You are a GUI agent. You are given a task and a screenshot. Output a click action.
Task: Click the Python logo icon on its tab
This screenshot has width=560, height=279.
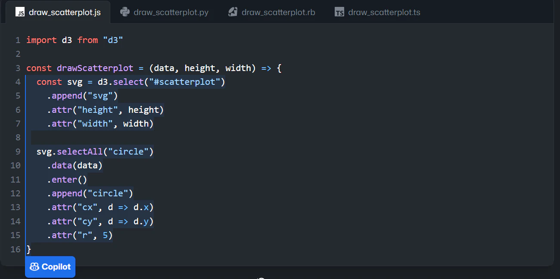point(124,12)
